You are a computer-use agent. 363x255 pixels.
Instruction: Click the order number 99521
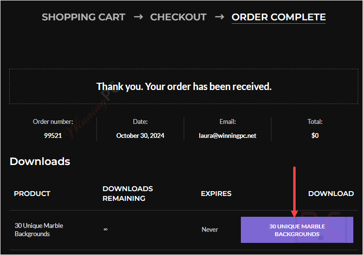(x=53, y=135)
